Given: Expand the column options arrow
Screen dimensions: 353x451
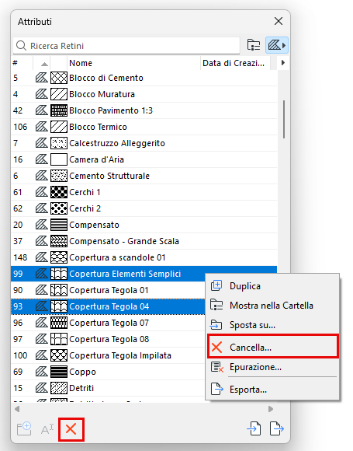Looking at the screenshot, I should click(x=283, y=63).
